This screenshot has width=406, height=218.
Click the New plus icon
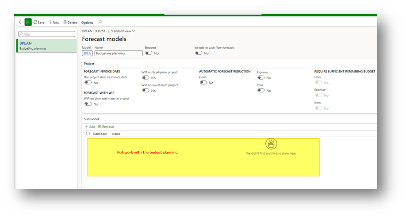(x=50, y=22)
